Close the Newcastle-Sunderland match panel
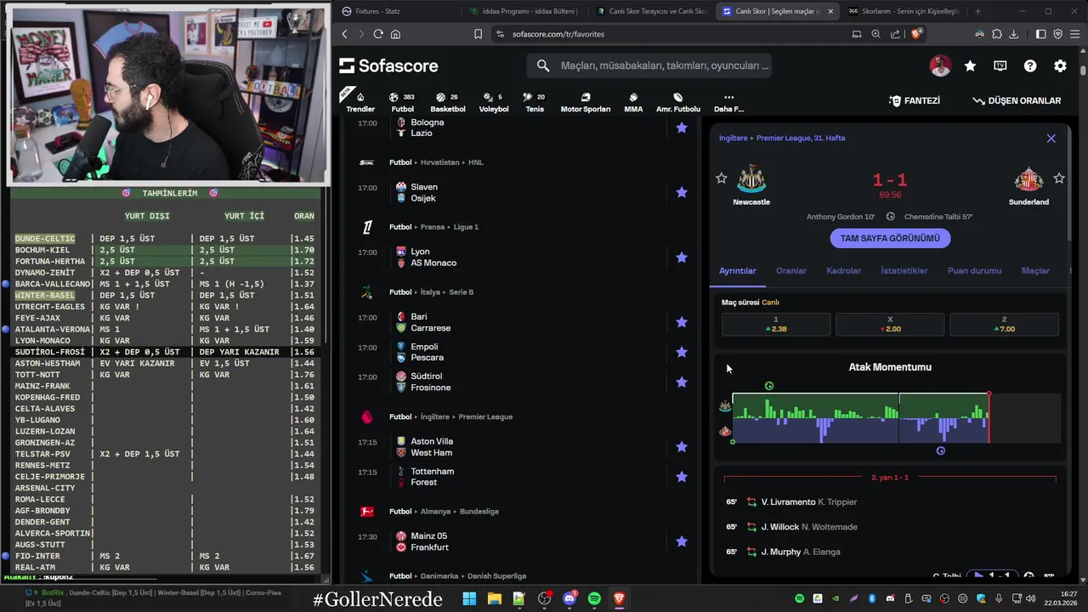The image size is (1088, 612). coord(1051,138)
